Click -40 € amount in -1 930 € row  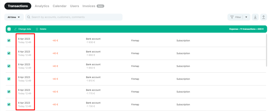(x=55, y=40)
